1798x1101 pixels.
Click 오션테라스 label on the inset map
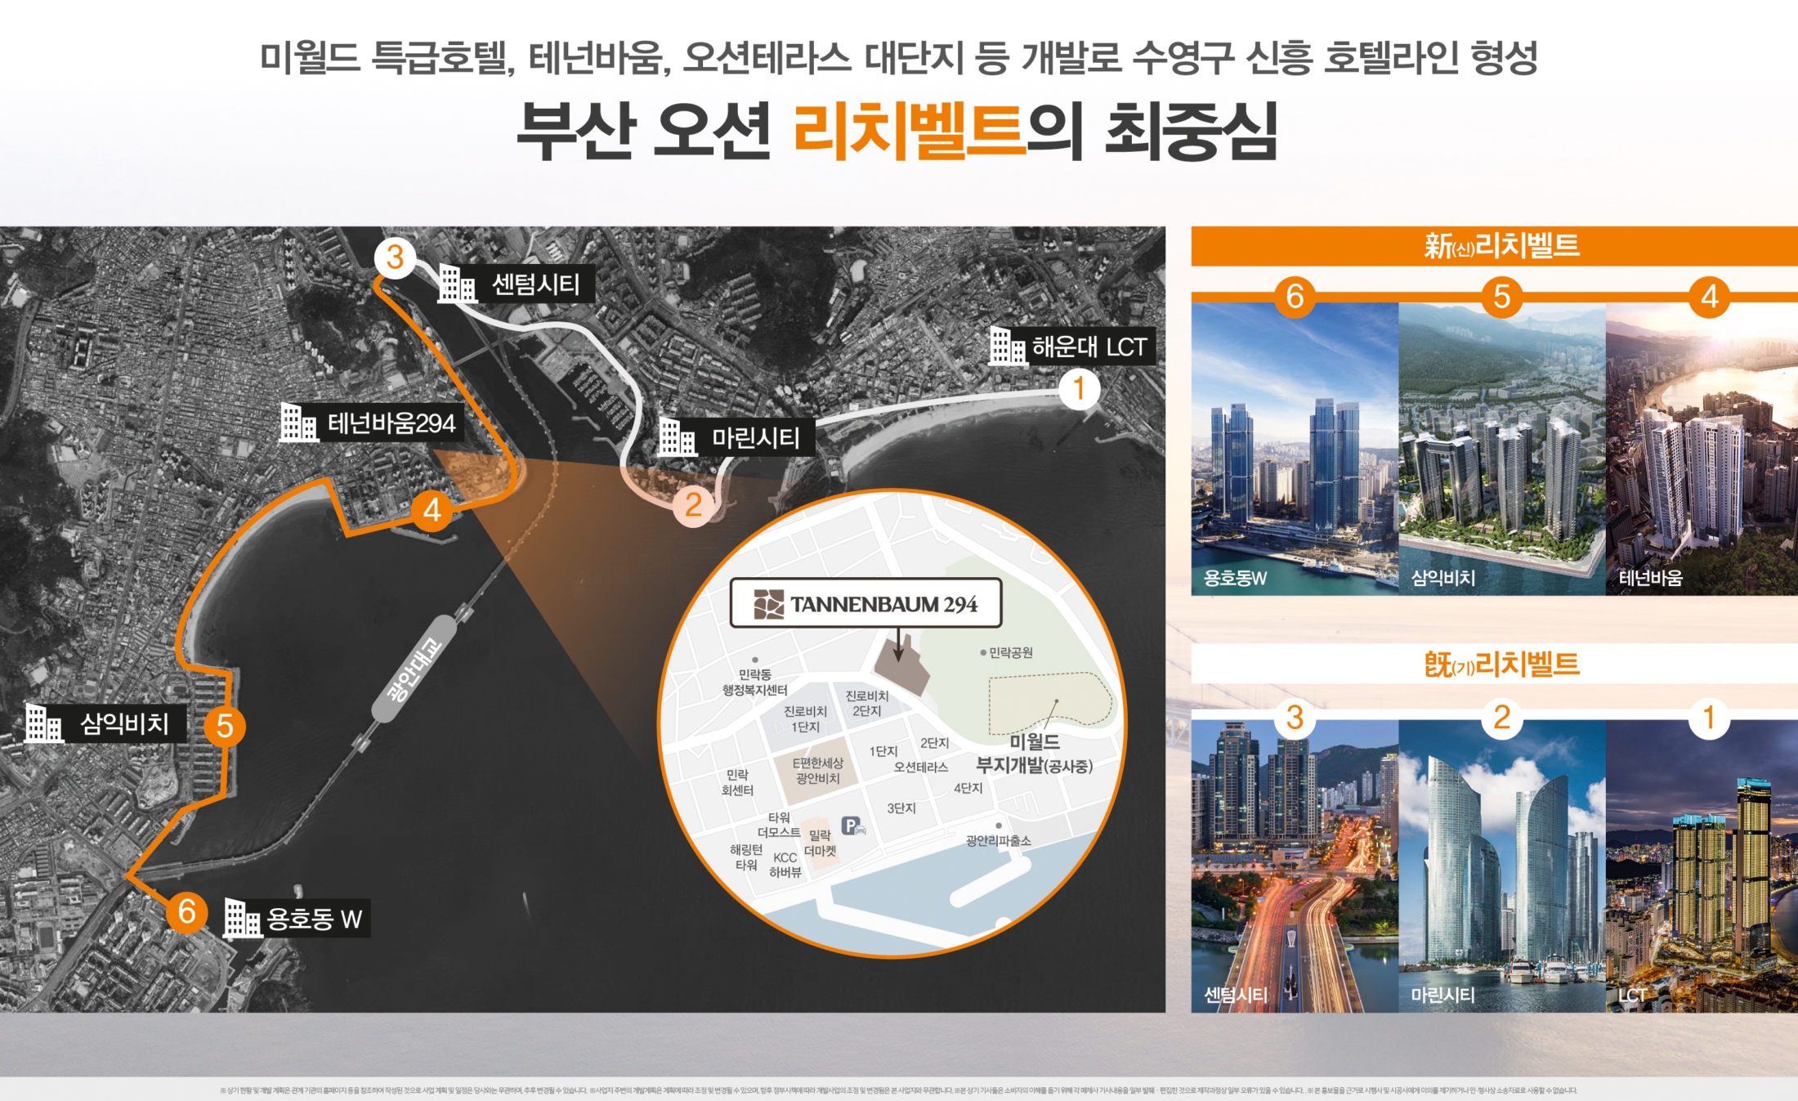coord(920,767)
